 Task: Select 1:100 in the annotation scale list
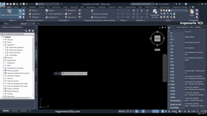click(172, 65)
